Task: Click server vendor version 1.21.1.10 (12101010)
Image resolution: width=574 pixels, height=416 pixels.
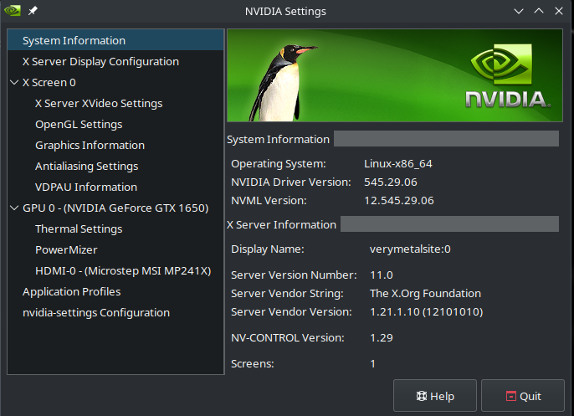Action: [427, 311]
